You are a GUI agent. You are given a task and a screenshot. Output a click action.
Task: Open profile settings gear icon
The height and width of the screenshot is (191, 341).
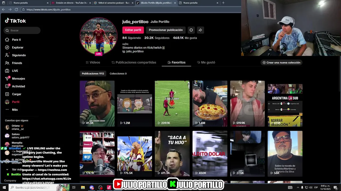coord(191,30)
